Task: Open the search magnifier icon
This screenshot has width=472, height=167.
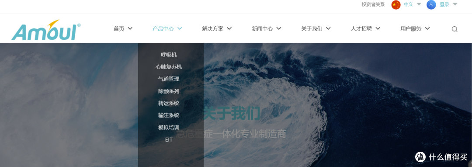Action: pyautogui.click(x=455, y=29)
